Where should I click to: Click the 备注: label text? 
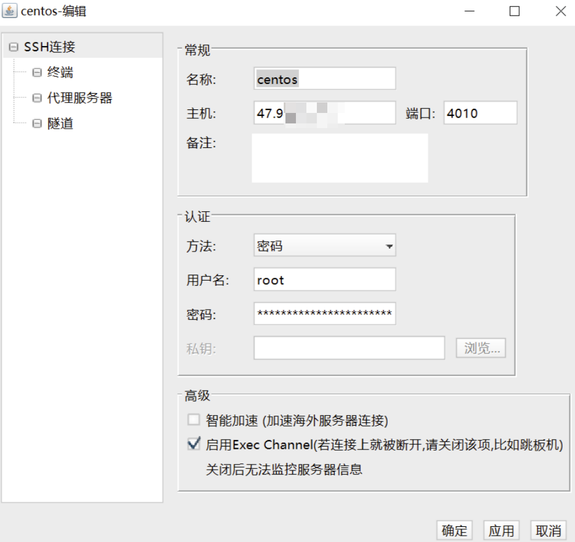[201, 143]
